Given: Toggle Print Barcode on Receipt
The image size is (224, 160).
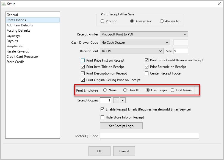Looking at the screenshot, I should tap(146, 67).
